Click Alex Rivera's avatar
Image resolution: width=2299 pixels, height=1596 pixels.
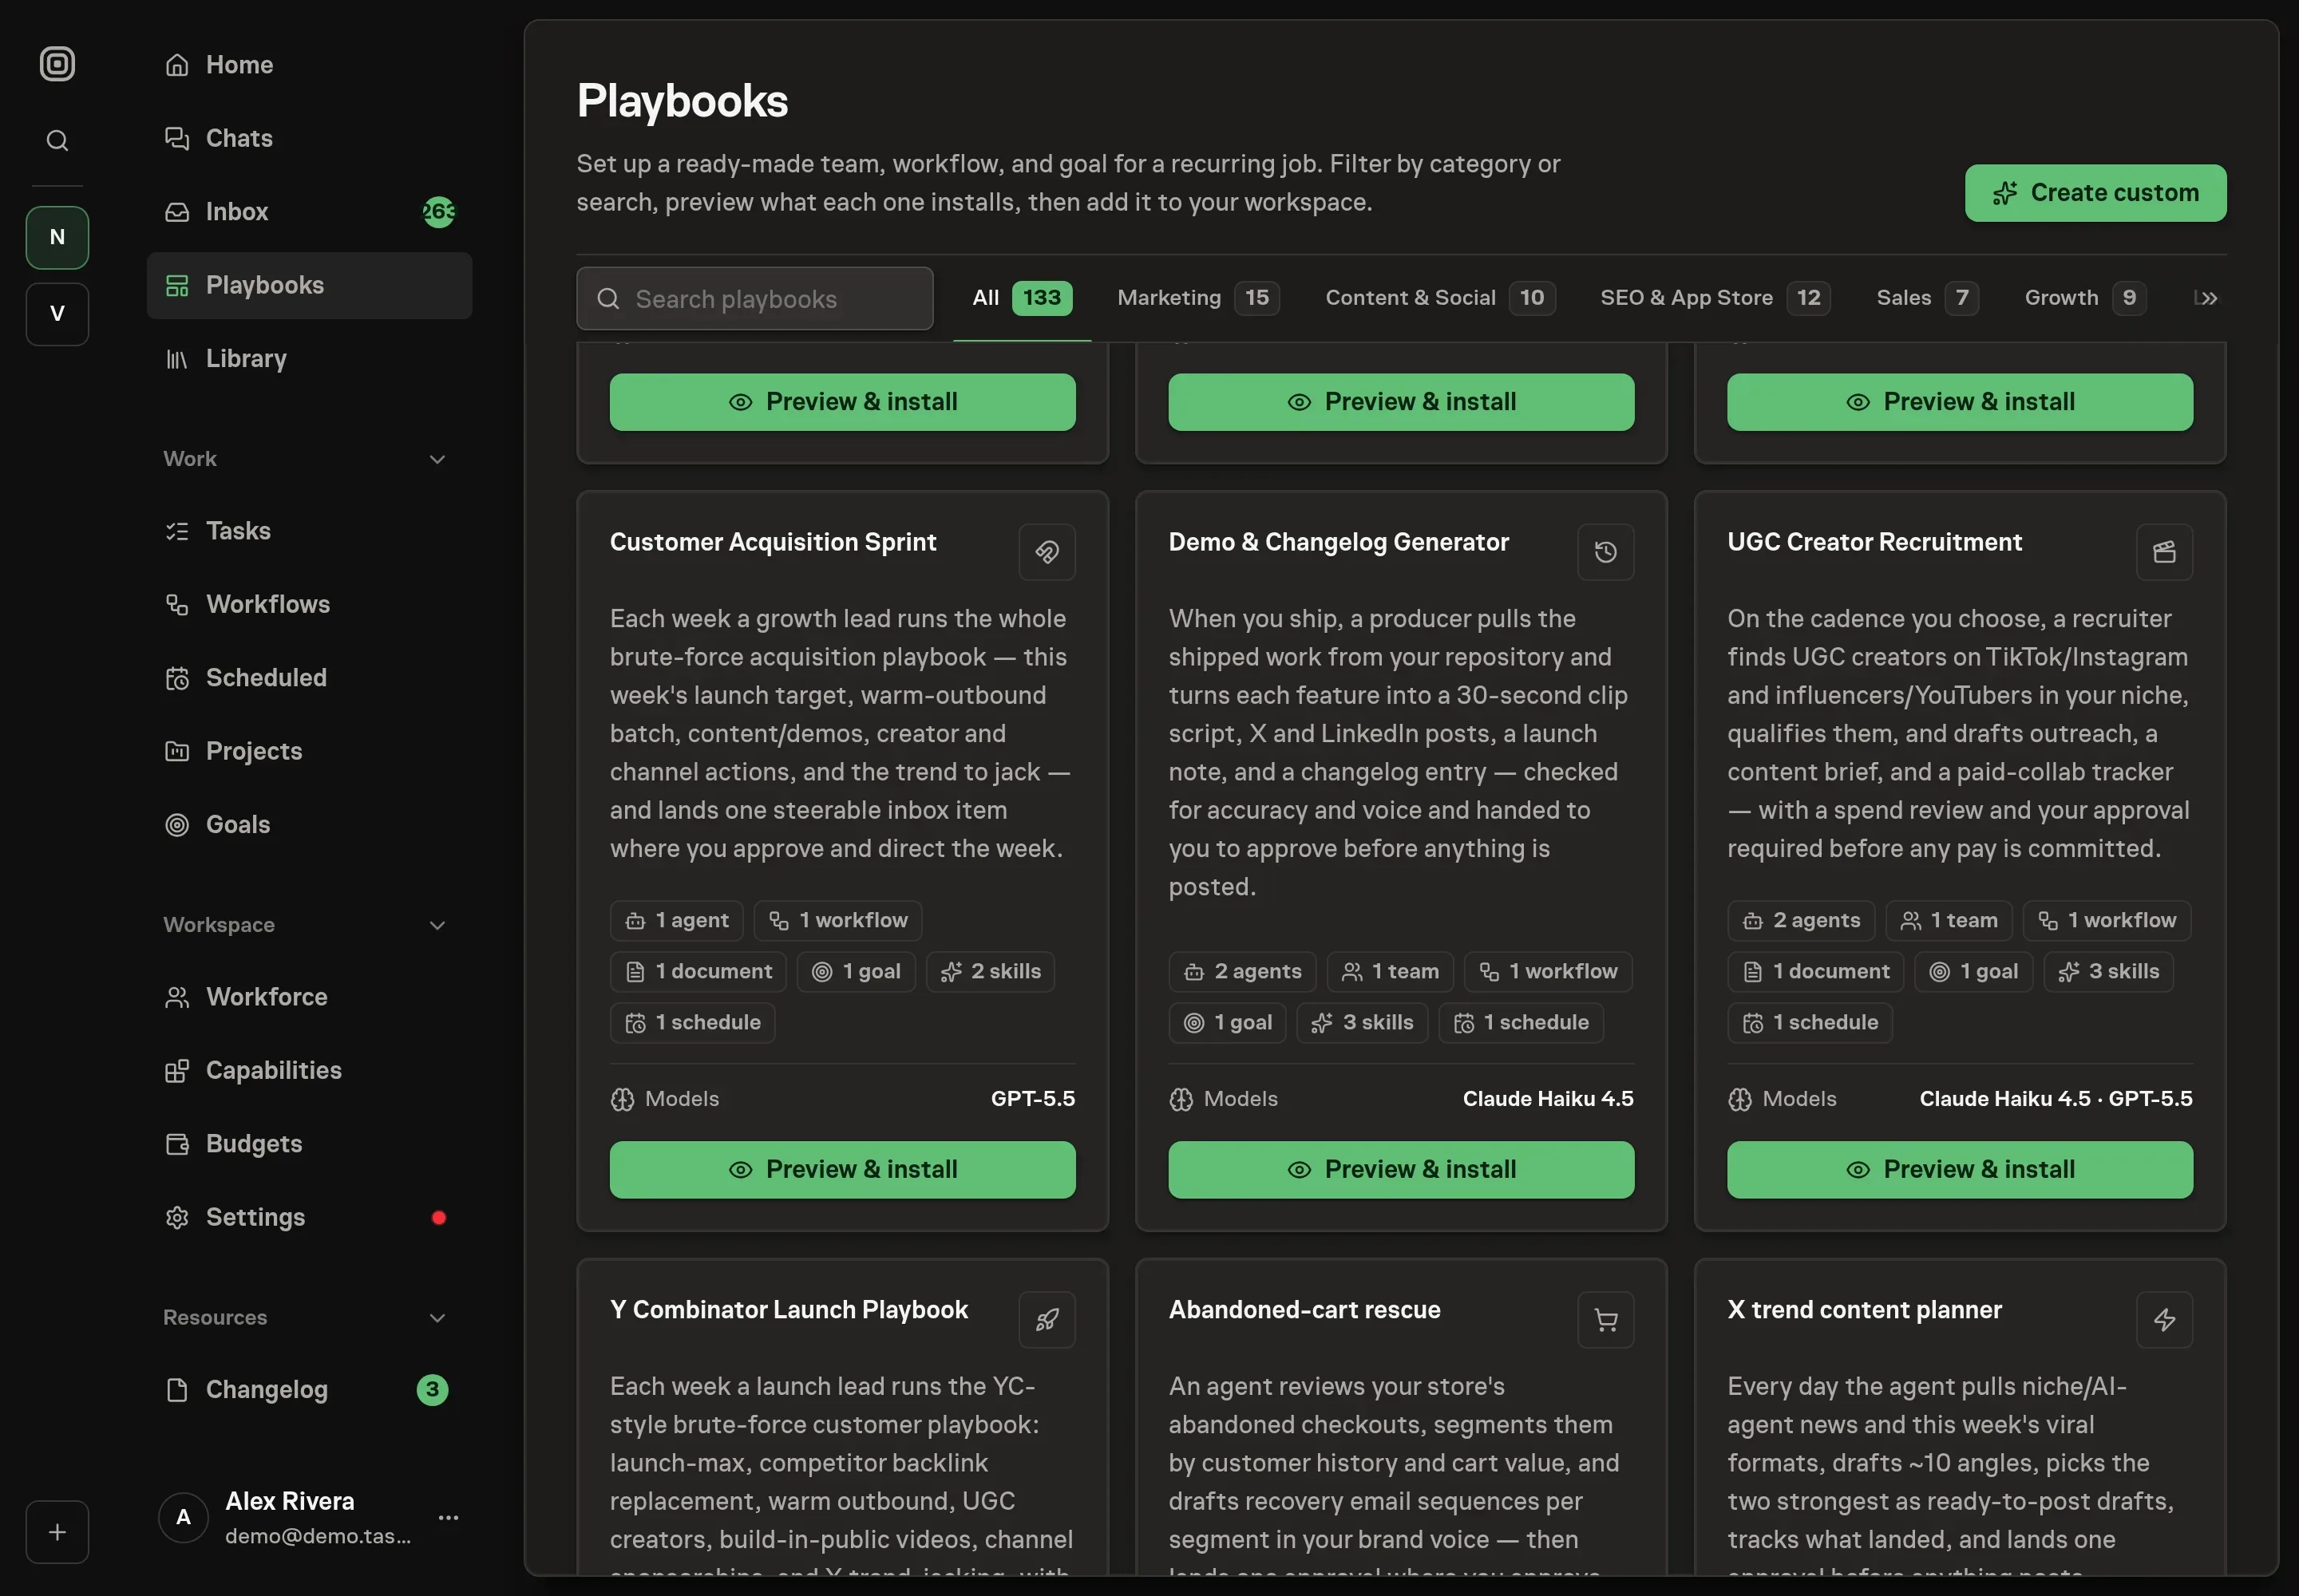[x=183, y=1517]
